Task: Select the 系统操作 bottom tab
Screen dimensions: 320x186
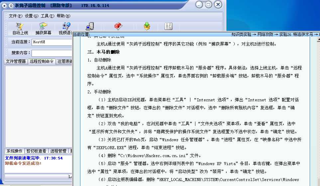Action: click(x=14, y=151)
